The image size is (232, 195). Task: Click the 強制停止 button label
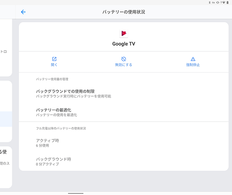[x=193, y=65]
